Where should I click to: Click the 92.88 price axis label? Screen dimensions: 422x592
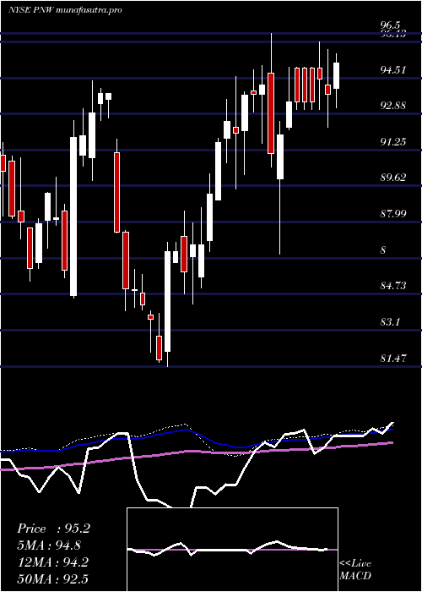click(x=393, y=106)
